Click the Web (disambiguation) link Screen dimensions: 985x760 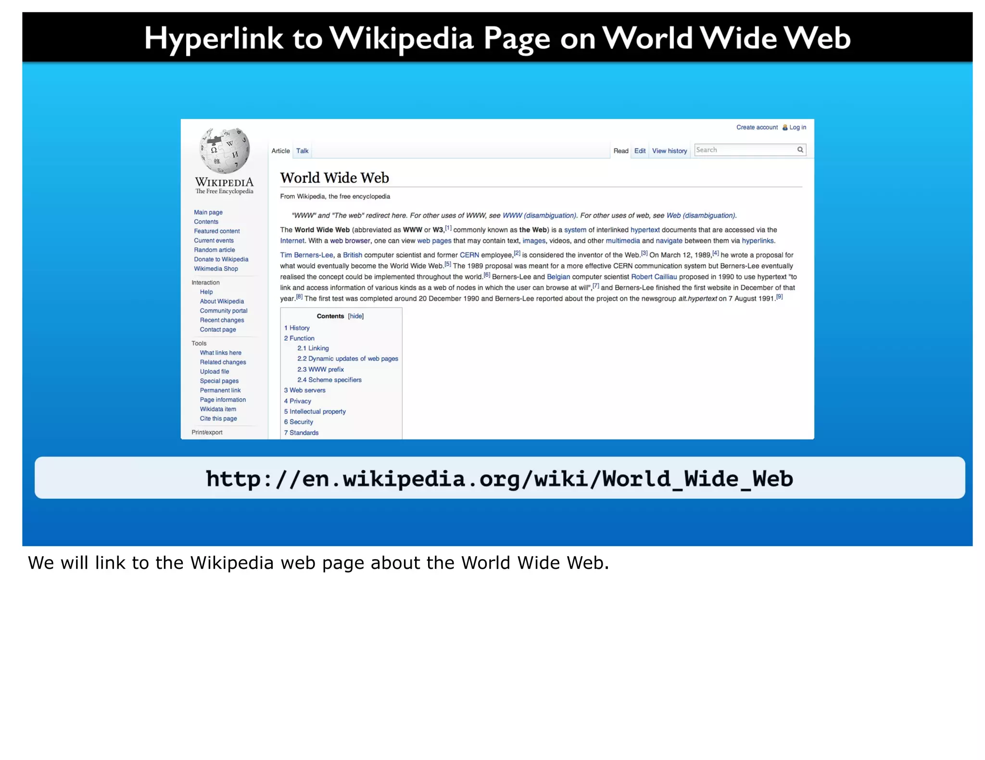click(700, 216)
